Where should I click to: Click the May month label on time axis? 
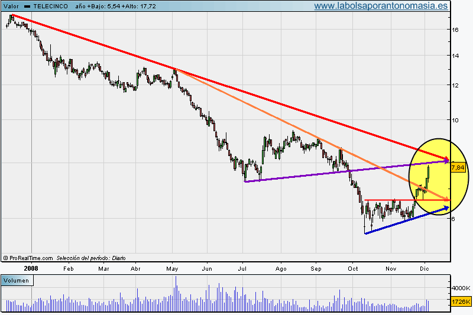click(173, 268)
